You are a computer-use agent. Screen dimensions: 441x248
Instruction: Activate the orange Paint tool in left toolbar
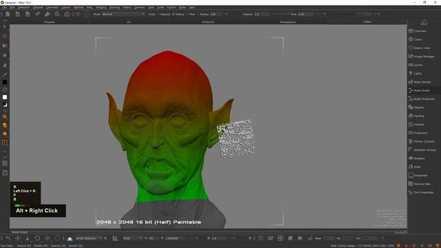click(5, 36)
